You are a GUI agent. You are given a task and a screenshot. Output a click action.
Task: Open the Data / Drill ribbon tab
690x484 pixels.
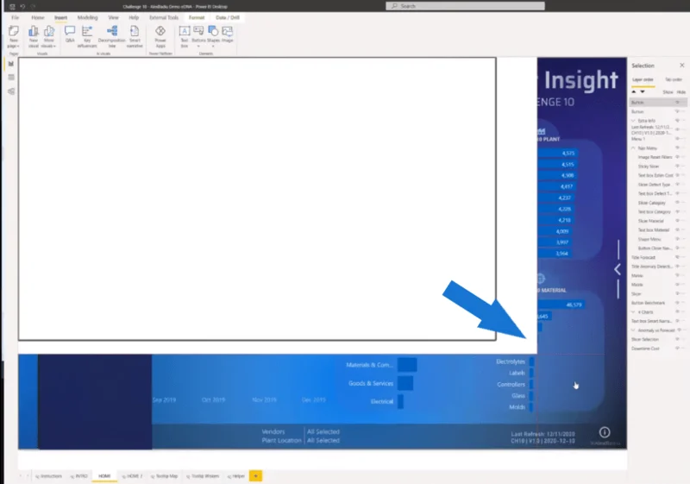point(228,17)
